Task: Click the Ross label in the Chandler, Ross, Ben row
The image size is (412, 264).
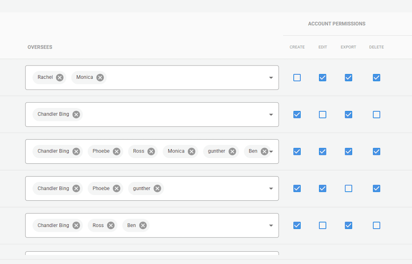Action: pyautogui.click(x=98, y=225)
